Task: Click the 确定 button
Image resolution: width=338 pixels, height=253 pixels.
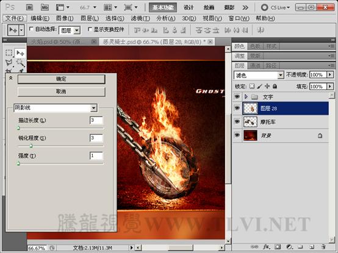Action: click(x=62, y=79)
